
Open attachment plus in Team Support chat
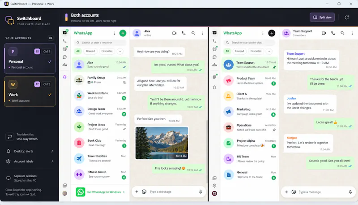(x=286, y=192)
